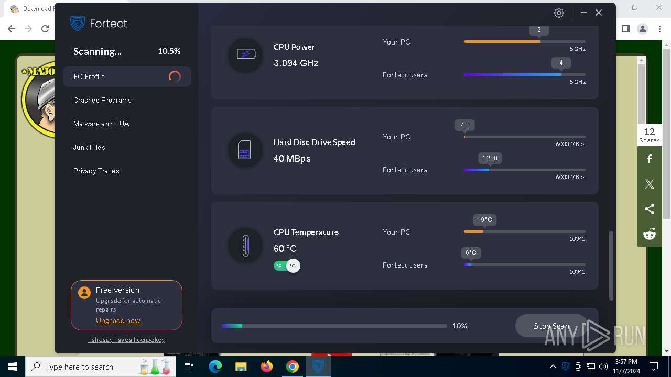Share page on Reddit
This screenshot has width=671, height=377.
[x=650, y=234]
